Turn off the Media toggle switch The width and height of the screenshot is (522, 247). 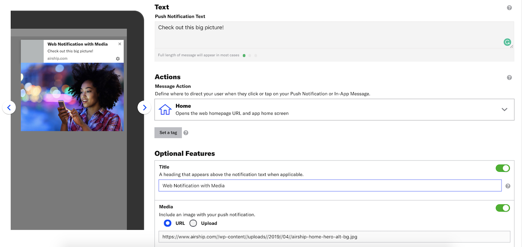503,208
